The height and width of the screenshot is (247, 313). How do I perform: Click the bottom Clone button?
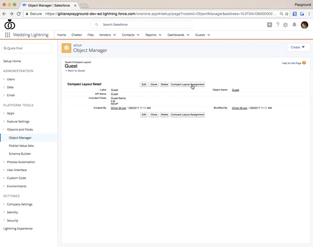coord(154,114)
